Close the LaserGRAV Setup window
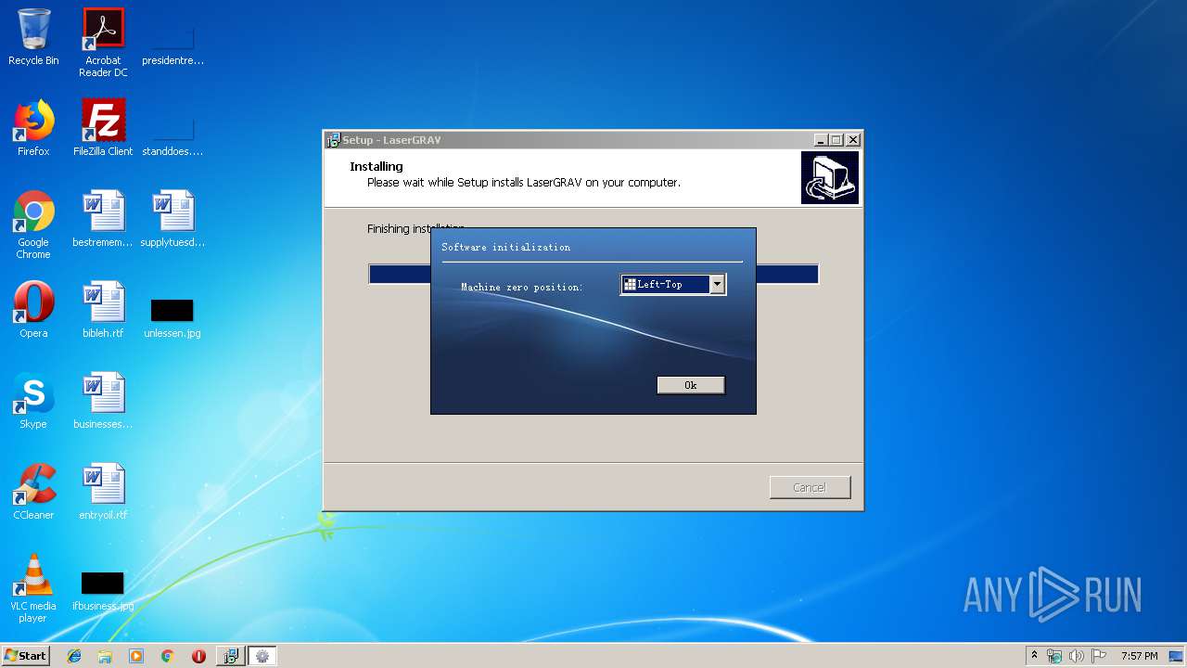Viewport: 1187px width, 668px height. [x=853, y=140]
